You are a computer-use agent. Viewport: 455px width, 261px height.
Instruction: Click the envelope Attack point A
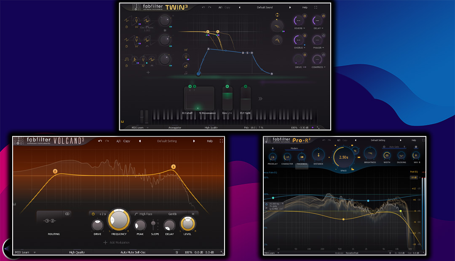click(209, 49)
